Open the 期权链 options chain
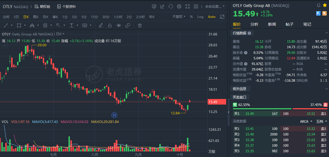 (42, 6)
